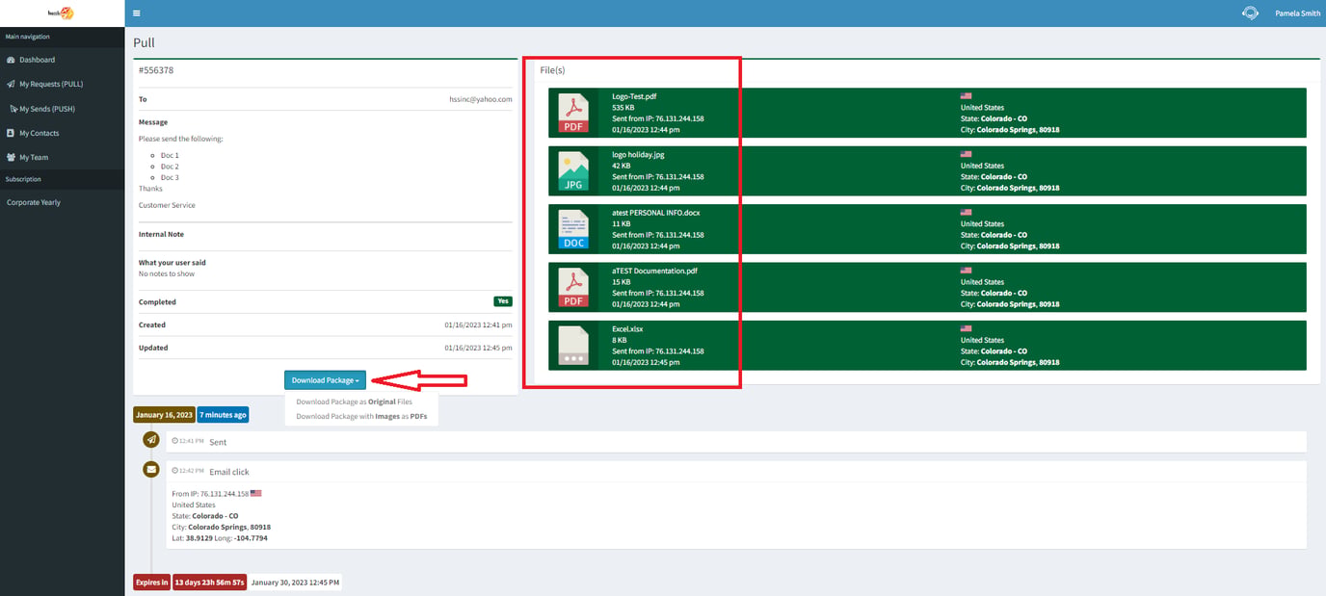
Task: Click the Sent timeline paper plane icon
Action: point(151,440)
